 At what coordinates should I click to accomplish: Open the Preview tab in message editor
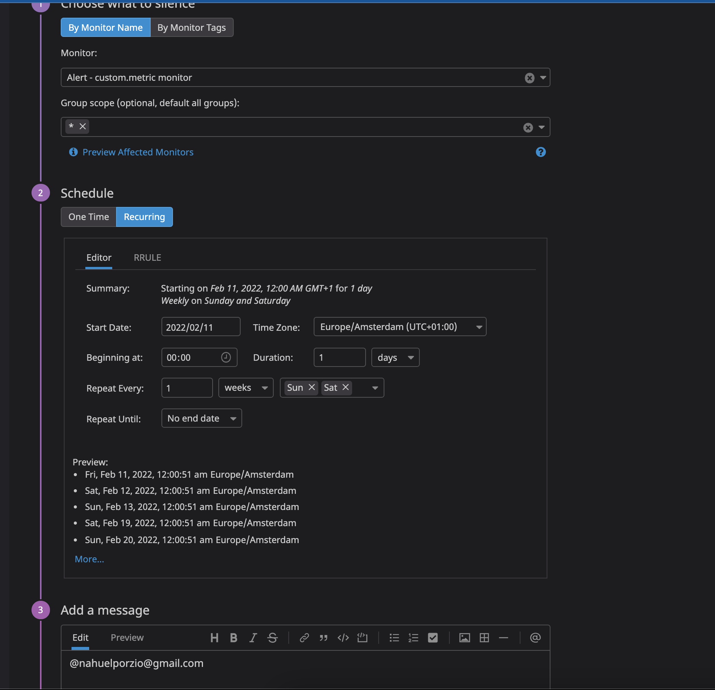[x=127, y=638]
